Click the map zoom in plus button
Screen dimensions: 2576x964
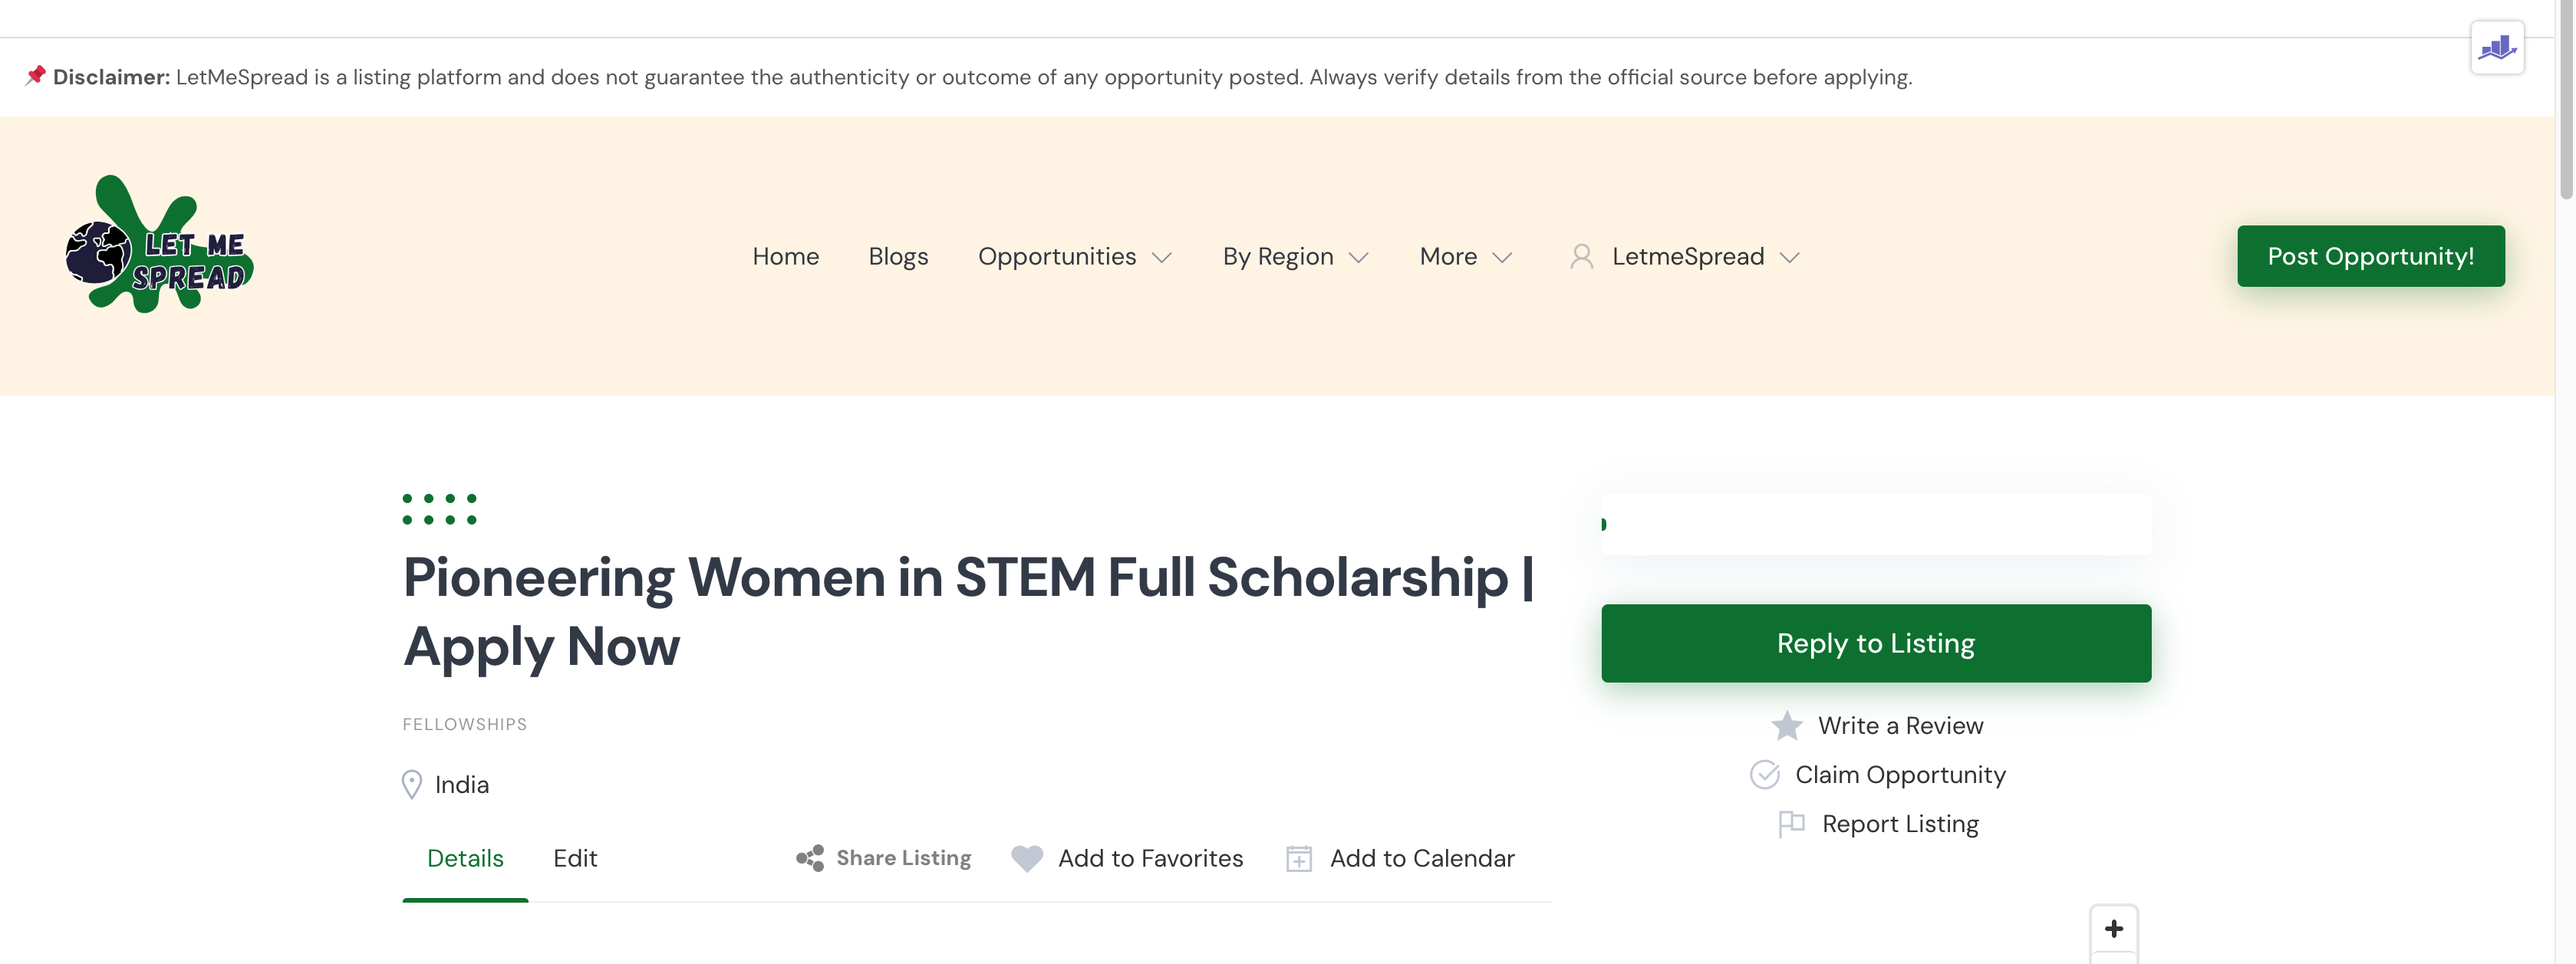(2114, 929)
